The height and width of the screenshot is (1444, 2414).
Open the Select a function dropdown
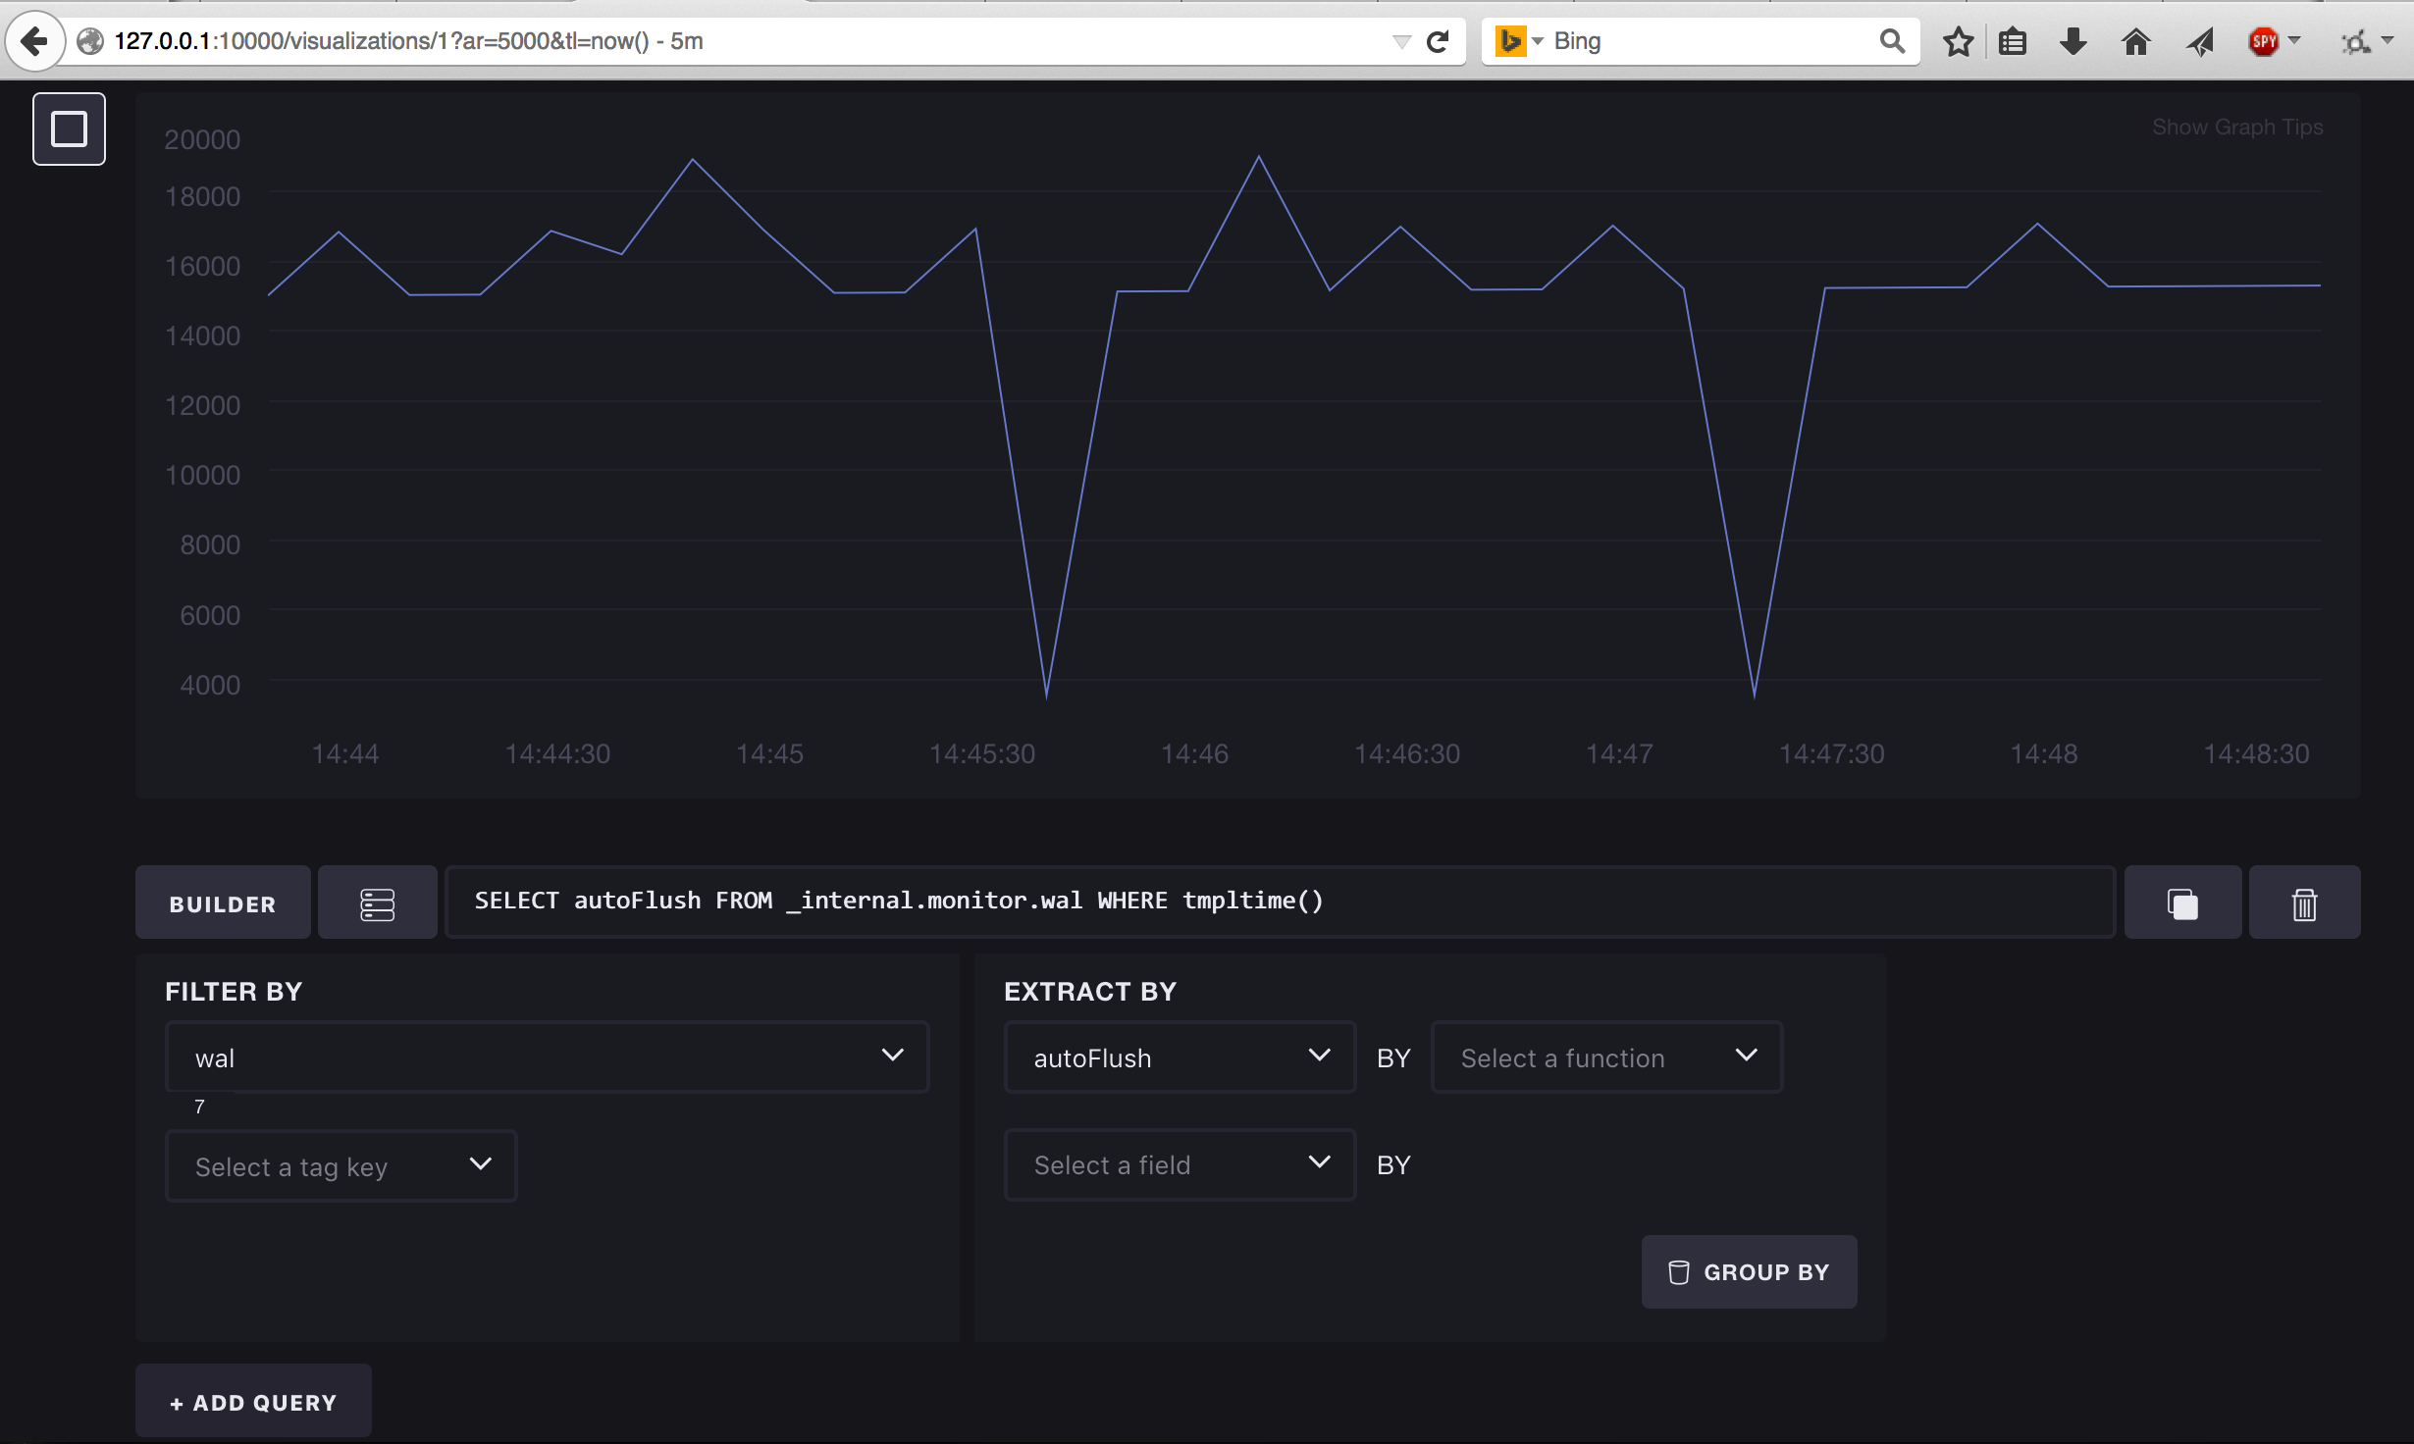coord(1605,1057)
